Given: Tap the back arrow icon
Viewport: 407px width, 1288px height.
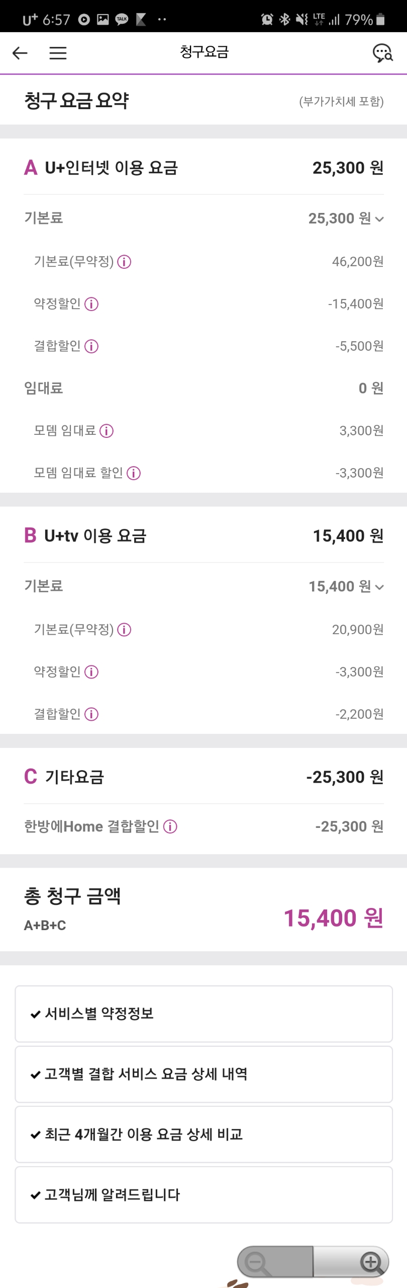Looking at the screenshot, I should click(x=20, y=53).
